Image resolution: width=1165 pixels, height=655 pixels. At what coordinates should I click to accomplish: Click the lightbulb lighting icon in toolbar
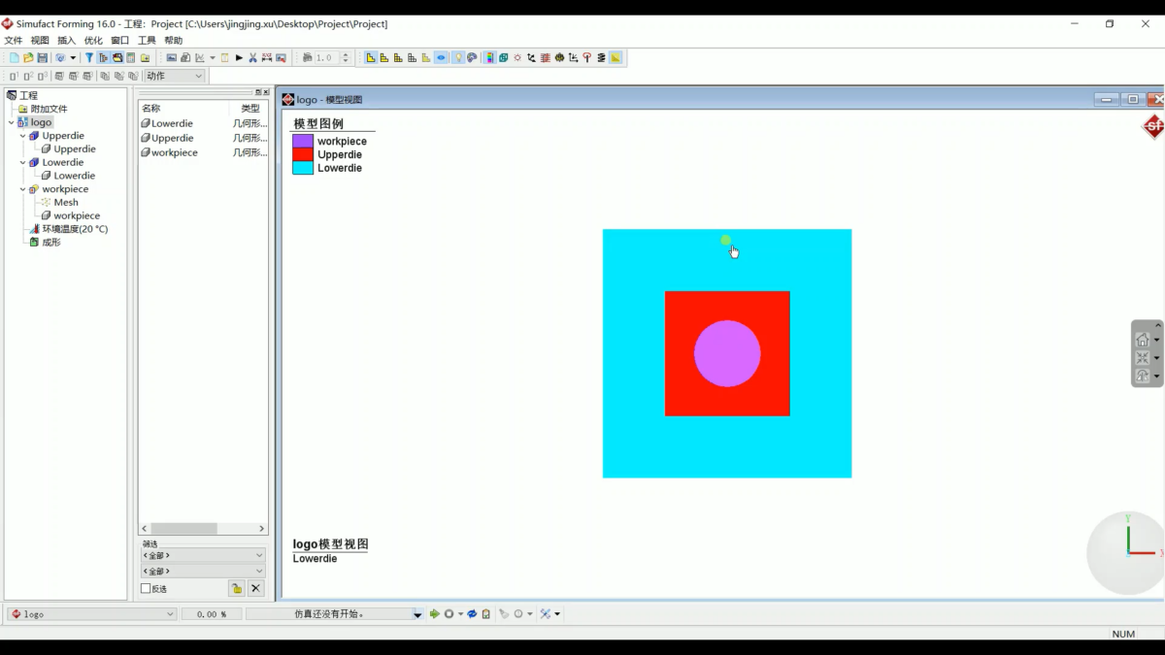[x=457, y=58]
